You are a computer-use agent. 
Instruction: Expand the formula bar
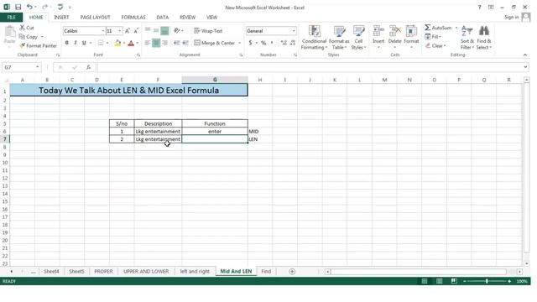coord(525,67)
